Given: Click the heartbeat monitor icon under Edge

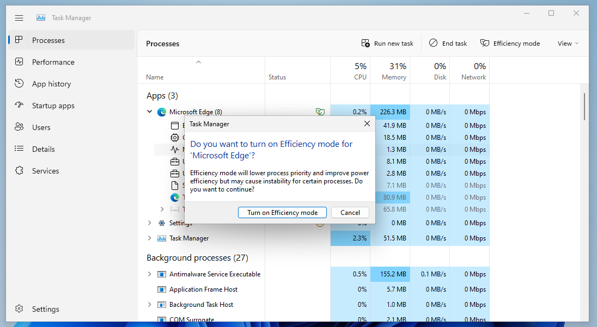Looking at the screenshot, I should 175,150.
